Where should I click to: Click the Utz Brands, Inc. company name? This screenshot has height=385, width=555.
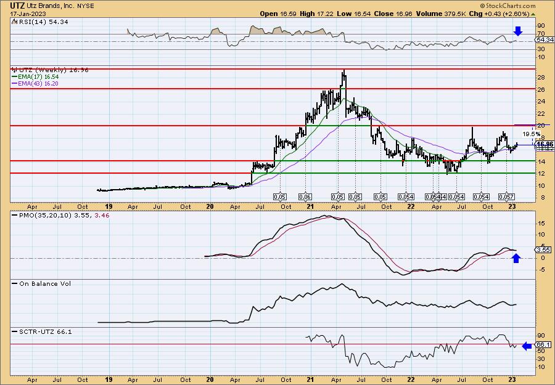pyautogui.click(x=52, y=6)
